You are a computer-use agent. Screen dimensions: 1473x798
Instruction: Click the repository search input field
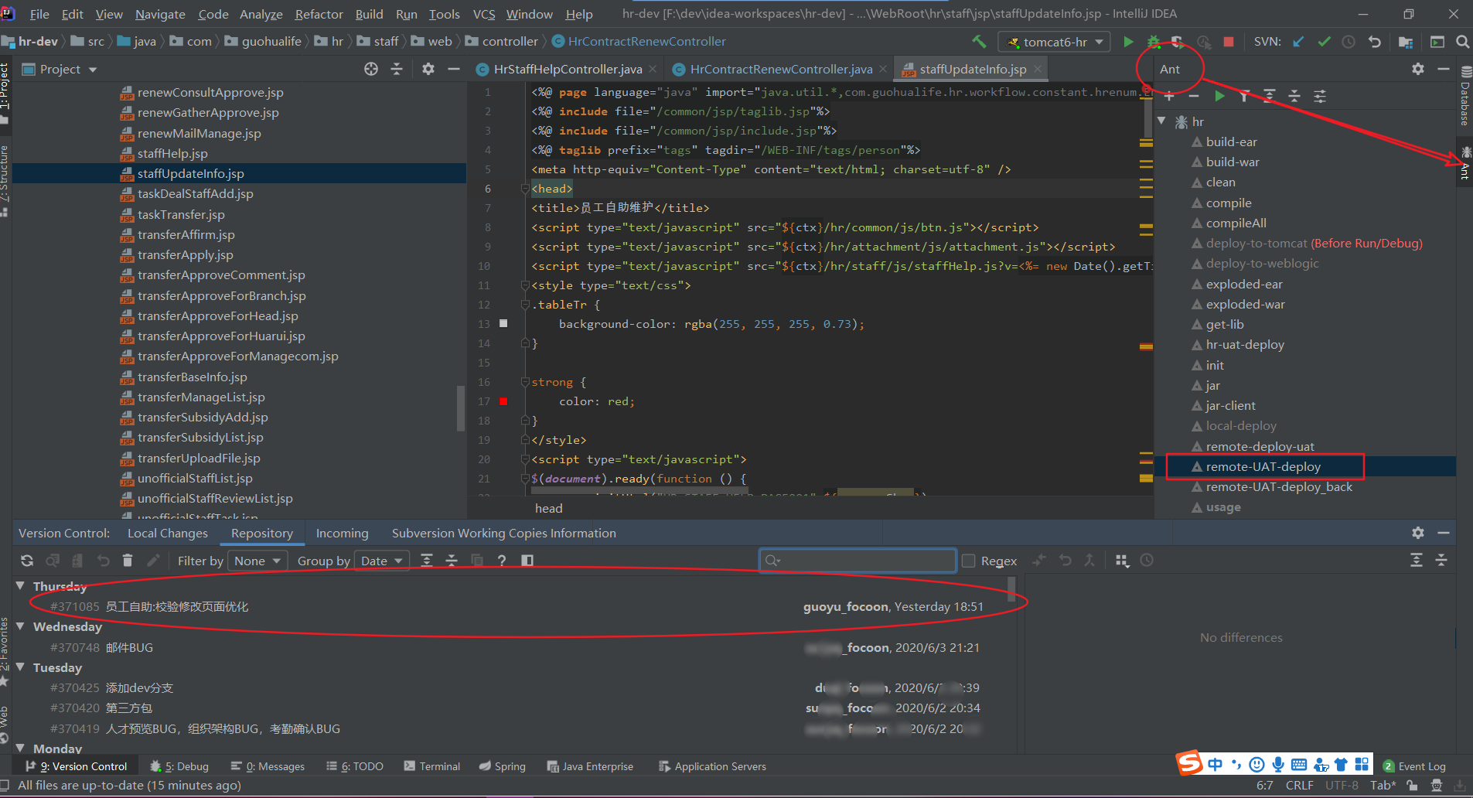coord(858,561)
